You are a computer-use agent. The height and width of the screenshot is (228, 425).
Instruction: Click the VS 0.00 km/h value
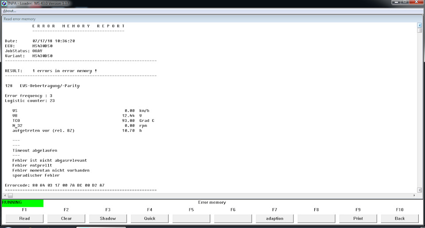point(137,110)
